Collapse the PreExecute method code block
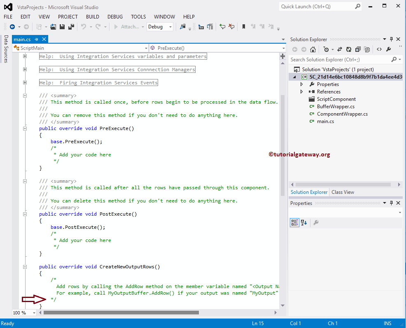Image resolution: width=406 pixels, height=328 pixels. coord(25,128)
